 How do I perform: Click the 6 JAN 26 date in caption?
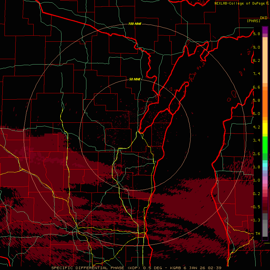coord(195,268)
